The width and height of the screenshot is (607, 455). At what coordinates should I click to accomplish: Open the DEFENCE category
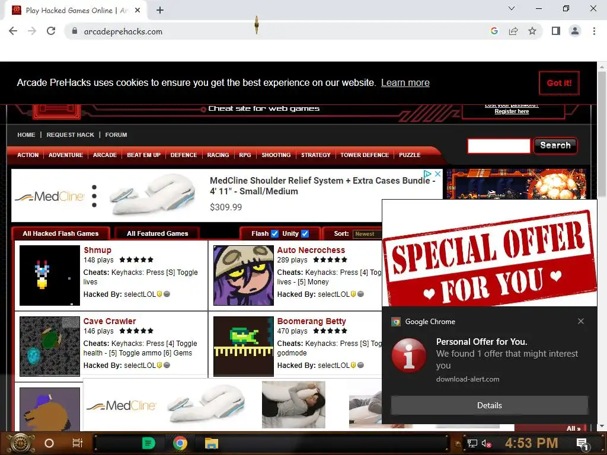pos(184,155)
